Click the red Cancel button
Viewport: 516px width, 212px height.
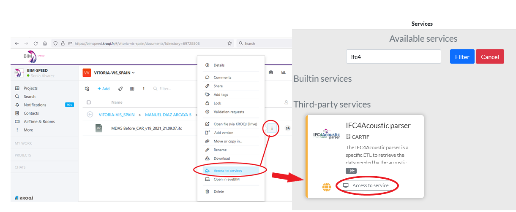point(490,56)
